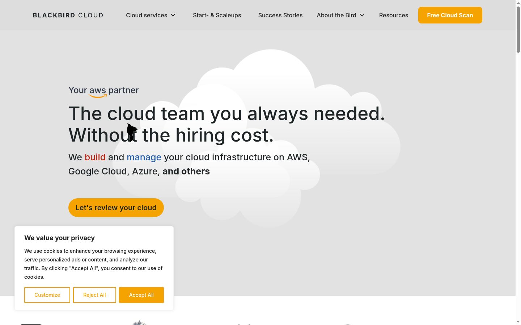Accept all cookies in the privacy banner
This screenshot has width=521, height=325.
point(141,295)
